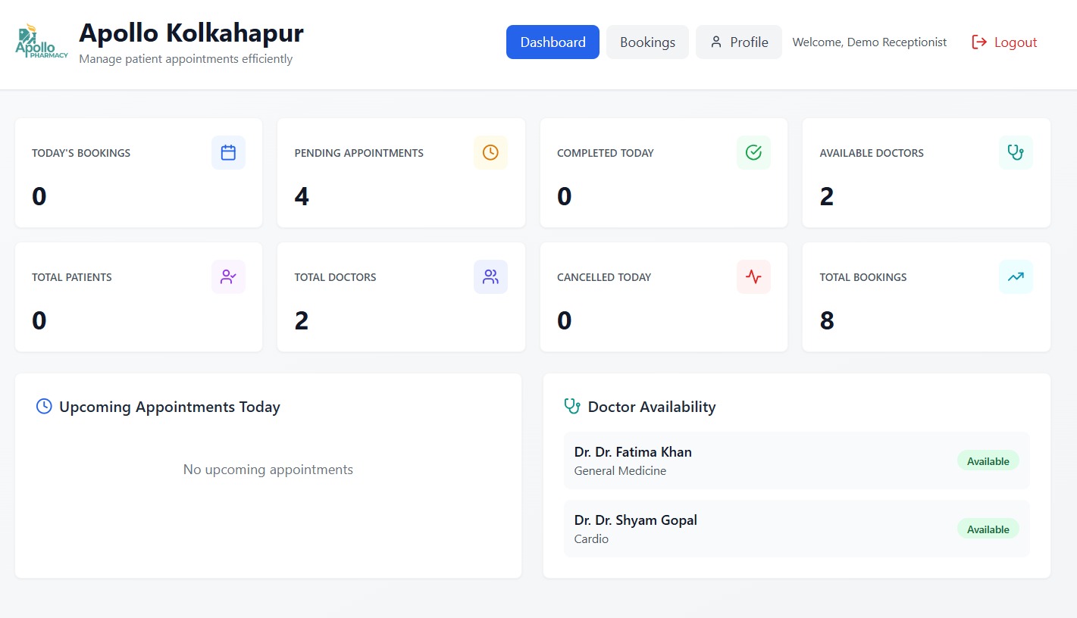1077x618 pixels.
Task: Select Dr. Fatima Khan's availability row
Action: (758, 460)
